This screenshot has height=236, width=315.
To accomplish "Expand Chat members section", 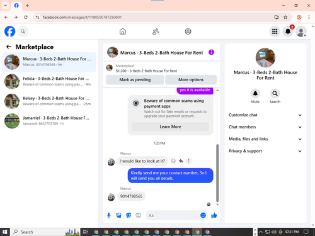I will (x=265, y=127).
